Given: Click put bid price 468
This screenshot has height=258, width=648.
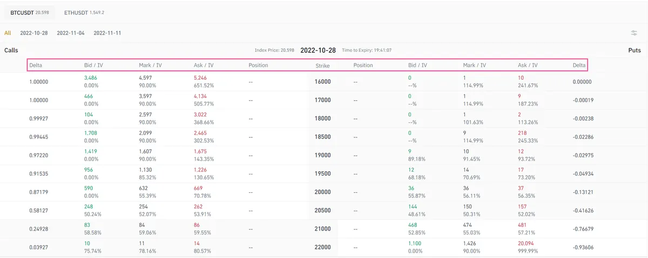Looking at the screenshot, I should click(x=414, y=225).
